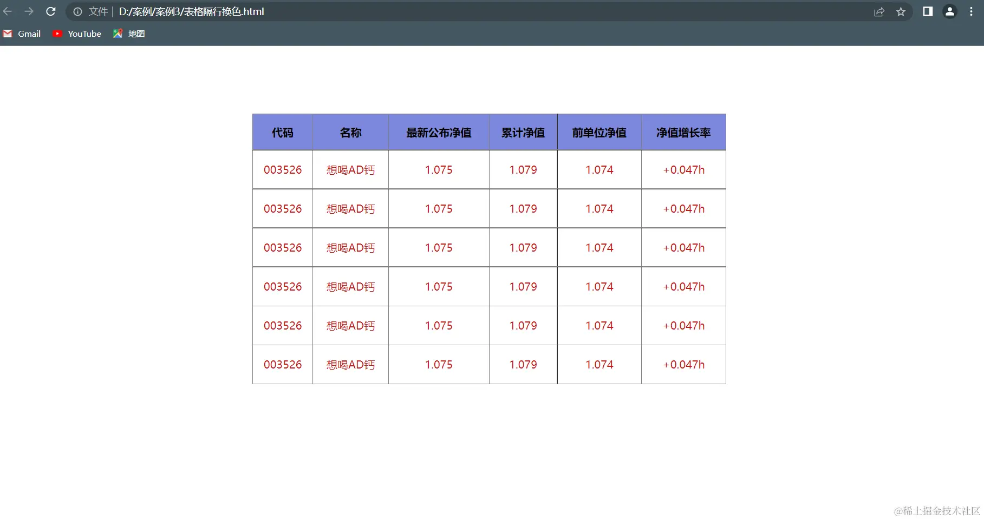
Task: View site information for the file
Action: (x=78, y=11)
